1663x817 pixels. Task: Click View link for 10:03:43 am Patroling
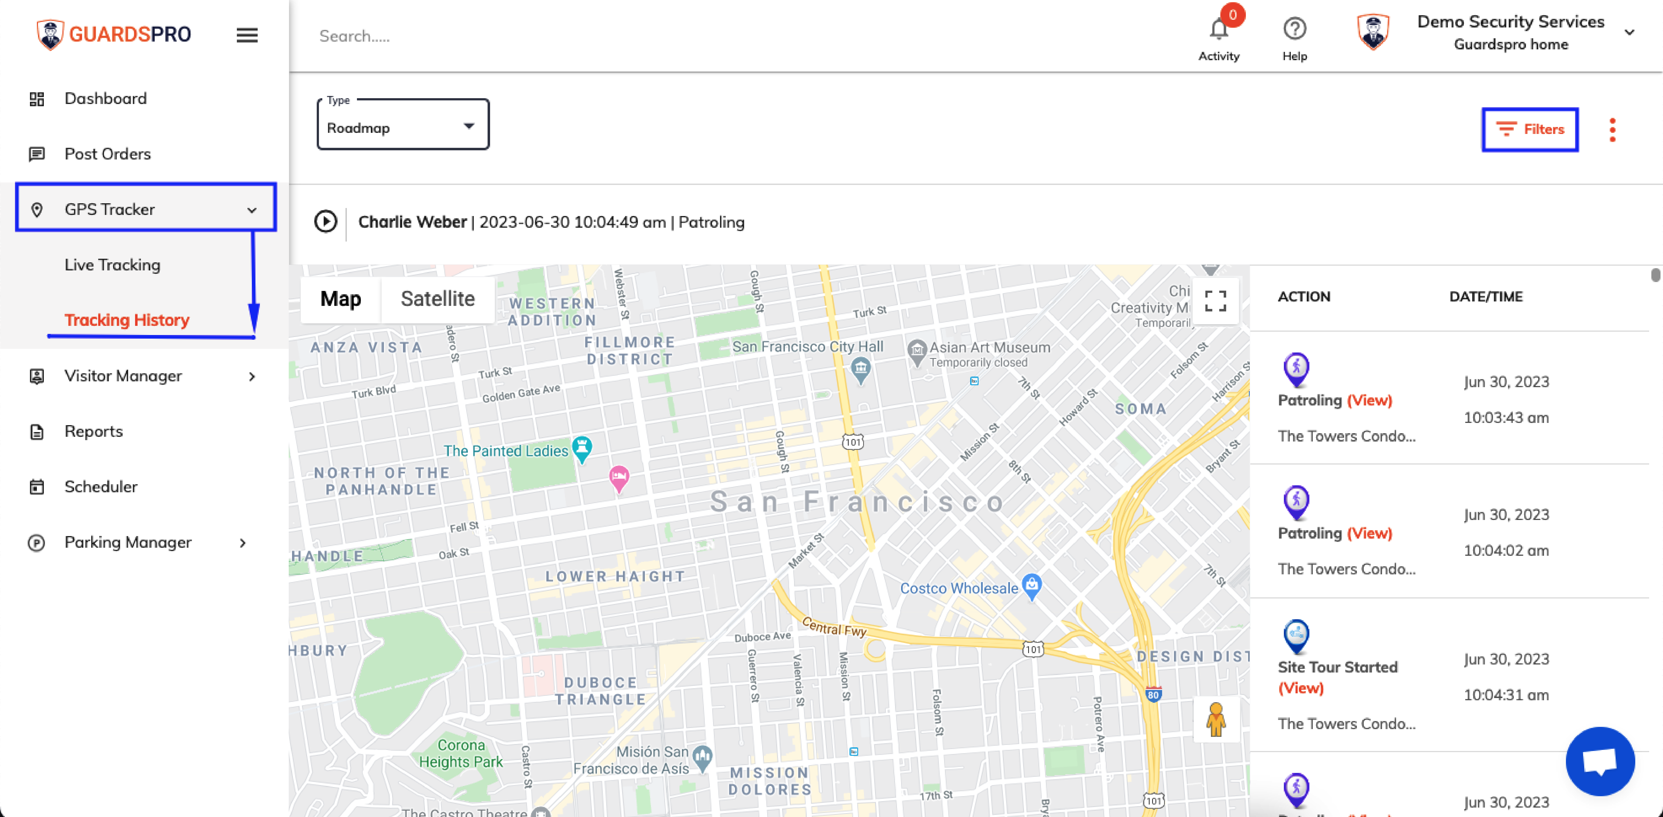[x=1369, y=400]
